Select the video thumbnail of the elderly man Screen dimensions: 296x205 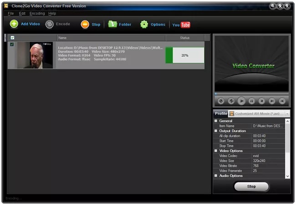35,55
